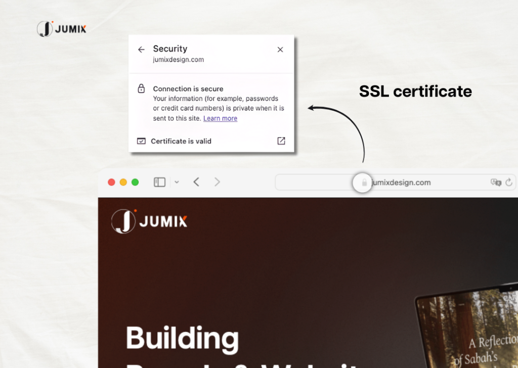Click the lock icon in the address bar

[x=364, y=182]
